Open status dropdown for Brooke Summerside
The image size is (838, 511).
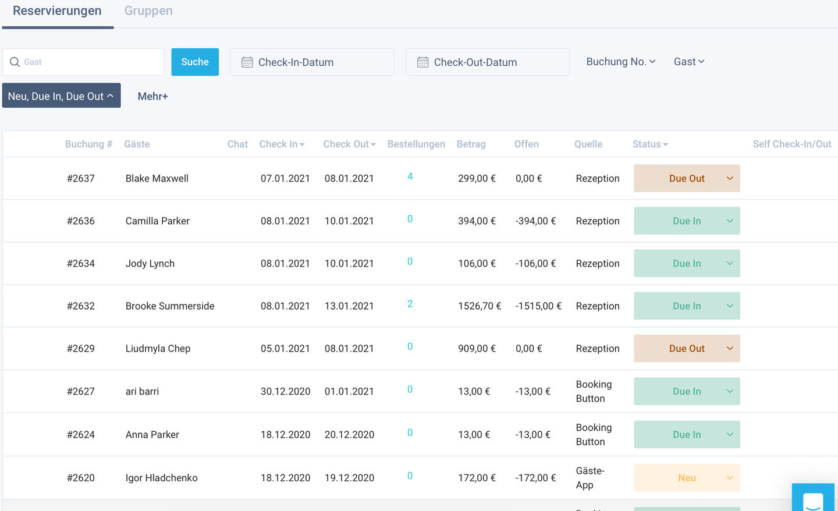pyautogui.click(x=687, y=306)
